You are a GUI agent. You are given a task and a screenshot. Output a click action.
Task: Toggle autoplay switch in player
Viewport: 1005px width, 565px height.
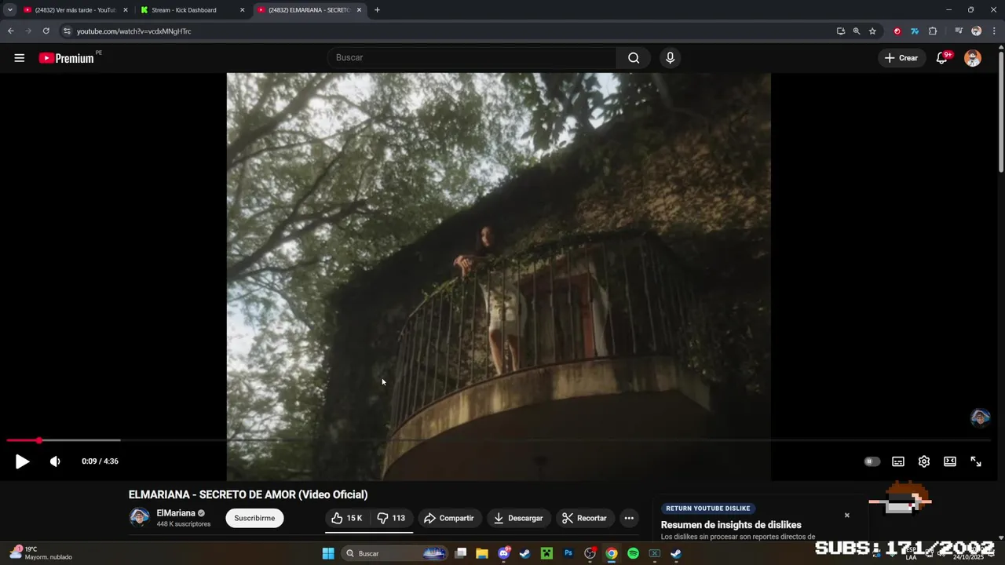click(872, 461)
